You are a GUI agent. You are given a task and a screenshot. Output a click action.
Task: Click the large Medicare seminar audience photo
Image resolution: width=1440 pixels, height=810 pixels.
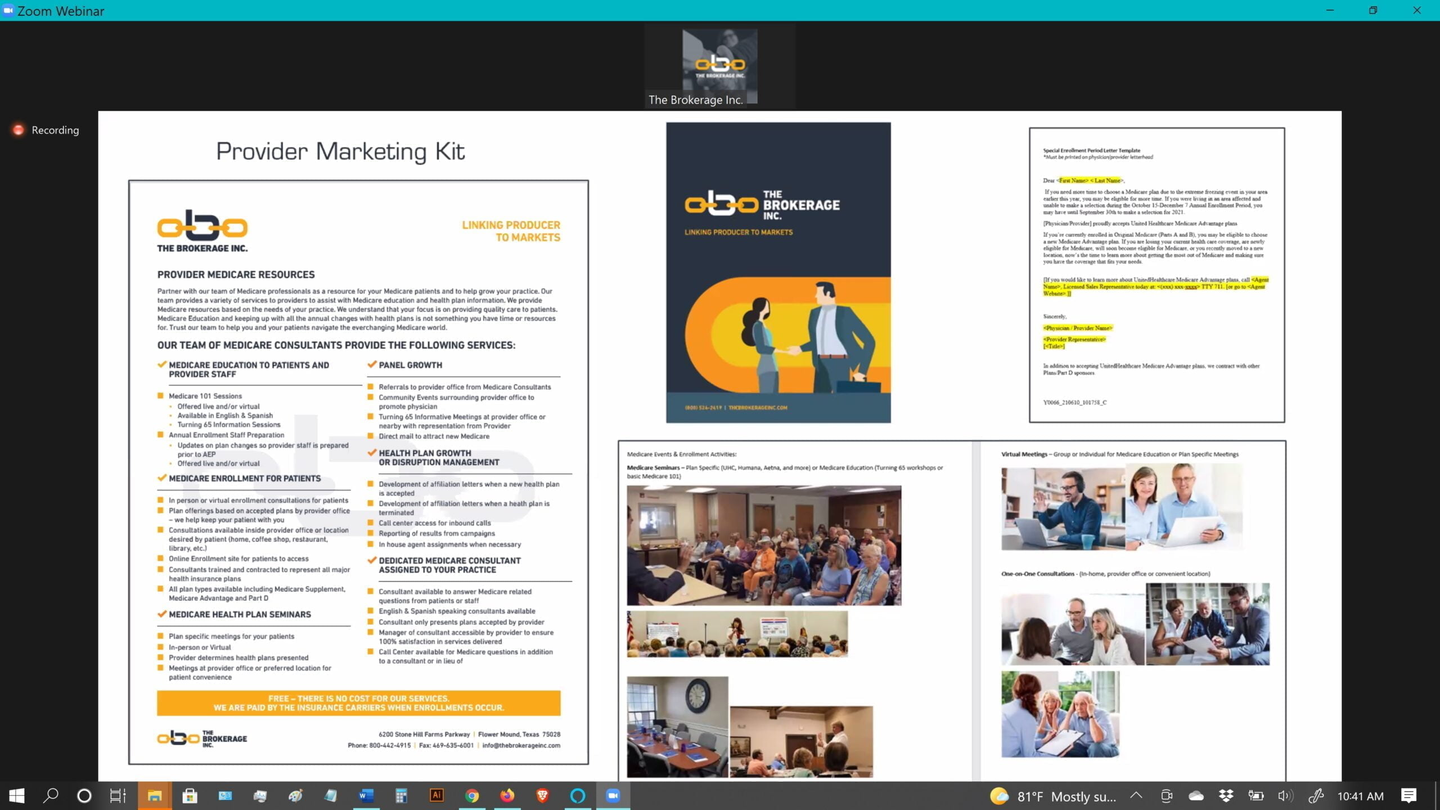click(764, 546)
